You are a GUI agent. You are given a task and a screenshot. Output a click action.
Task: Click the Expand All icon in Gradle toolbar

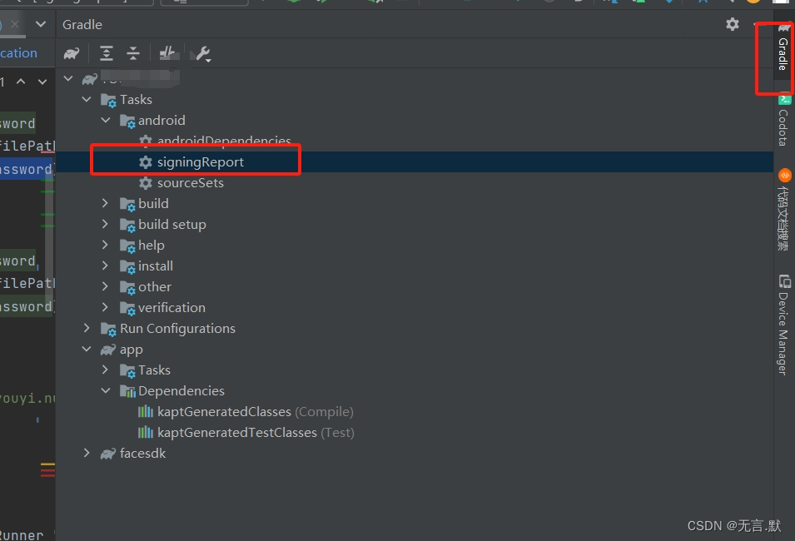tap(107, 52)
